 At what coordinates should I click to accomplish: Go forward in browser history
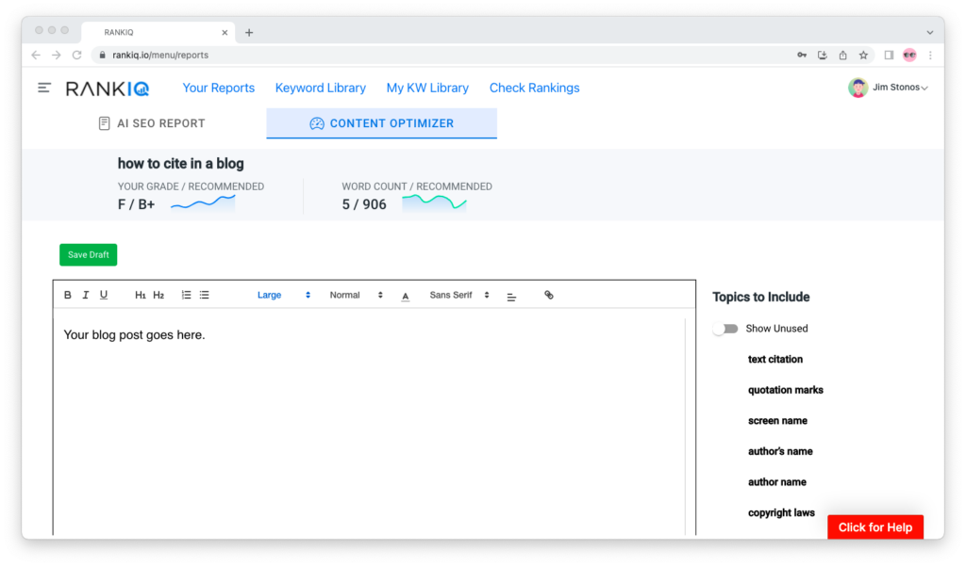point(56,55)
